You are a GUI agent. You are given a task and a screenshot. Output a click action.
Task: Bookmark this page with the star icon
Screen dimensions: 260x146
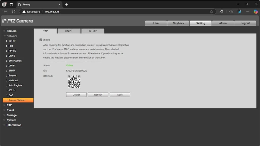point(212,12)
